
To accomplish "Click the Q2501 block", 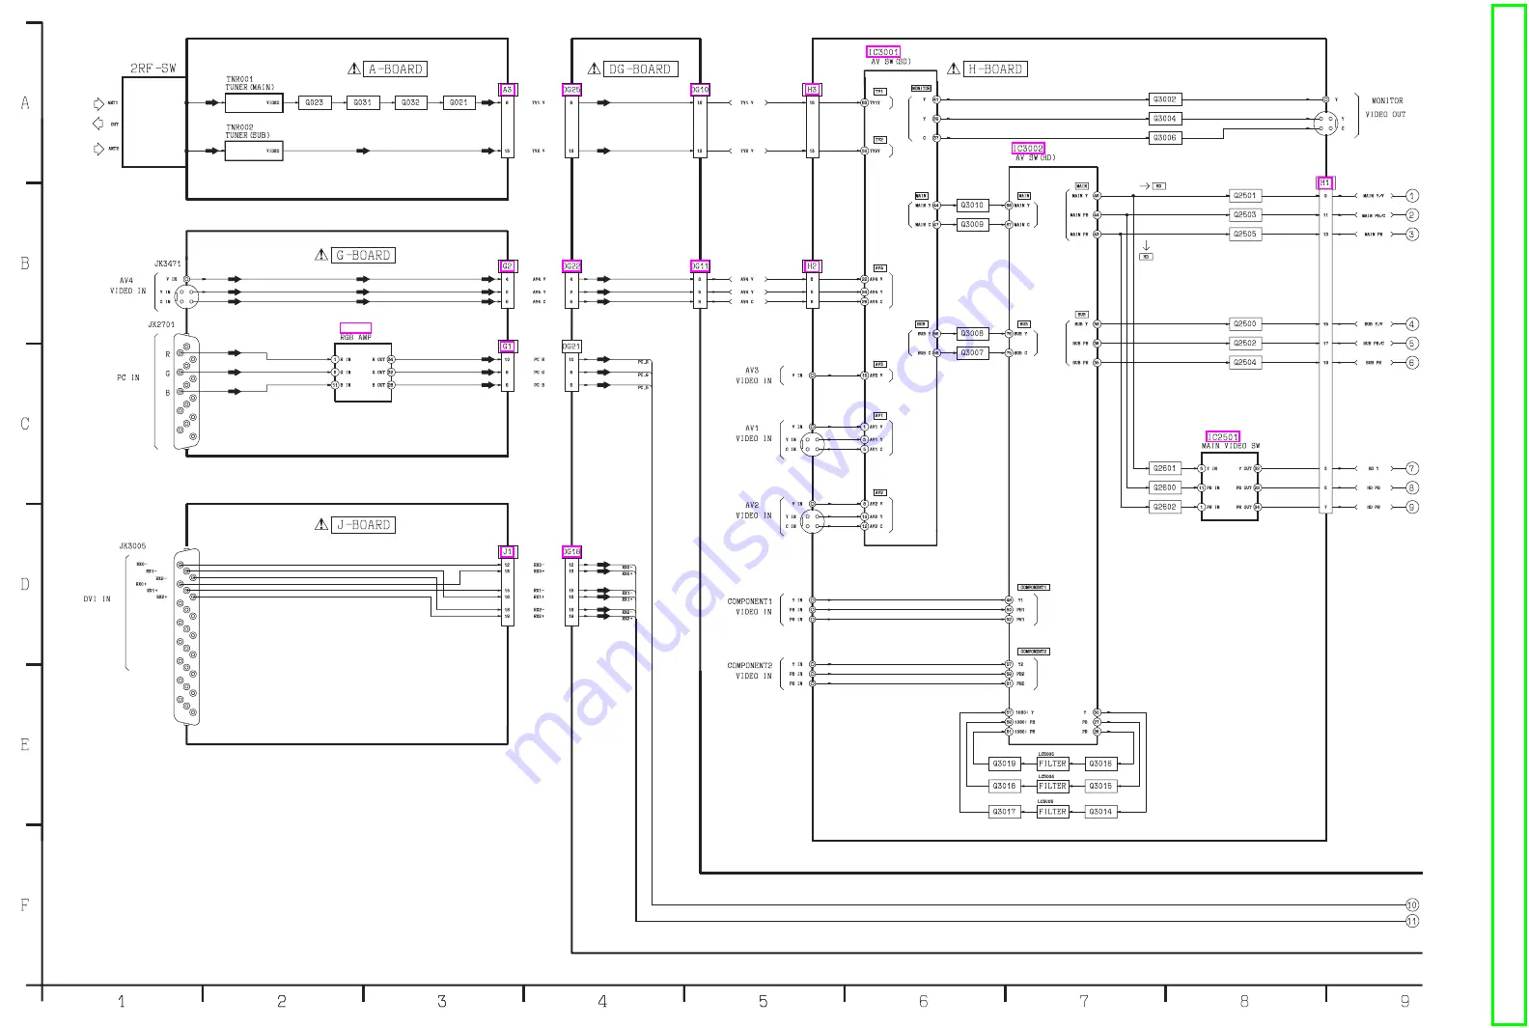I will click(x=1245, y=195).
